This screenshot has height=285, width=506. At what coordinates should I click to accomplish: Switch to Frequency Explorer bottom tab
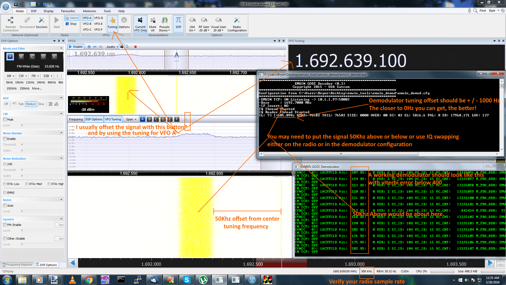click(17, 265)
